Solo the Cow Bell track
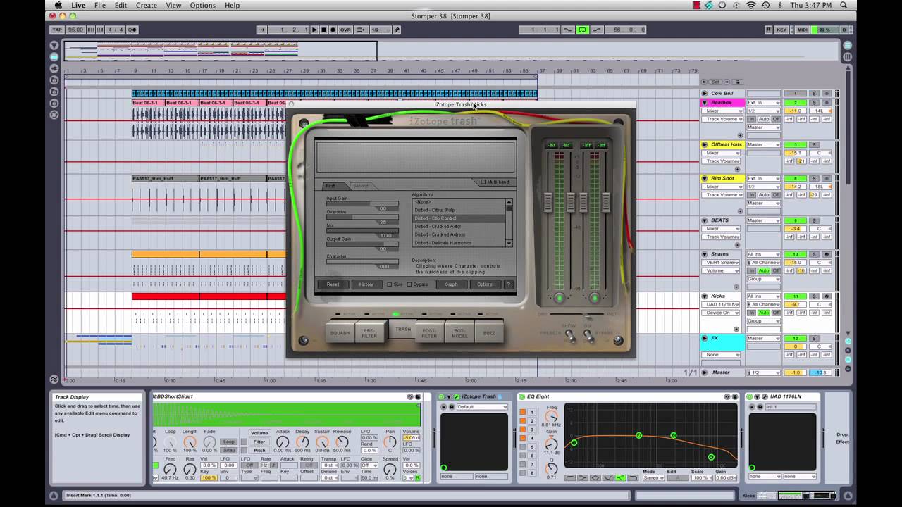This screenshot has height=507, width=902. 813,94
